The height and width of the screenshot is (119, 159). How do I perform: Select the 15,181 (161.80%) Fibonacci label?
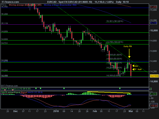pyautogui.click(x=114, y=21)
